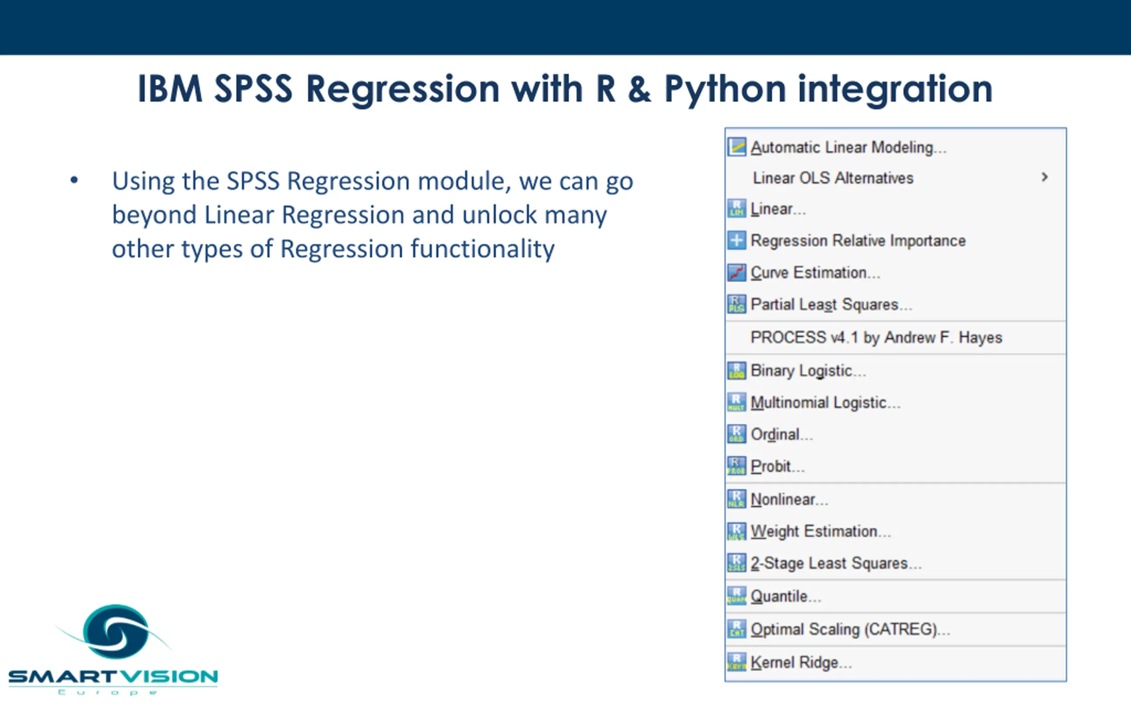
Task: Click the Curve Estimation chart icon
Action: click(736, 273)
